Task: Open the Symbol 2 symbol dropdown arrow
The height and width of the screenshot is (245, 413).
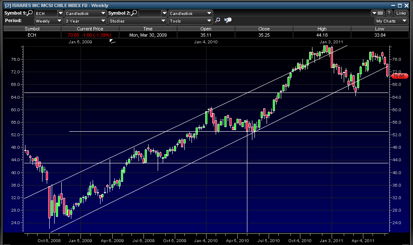Action: click(164, 13)
